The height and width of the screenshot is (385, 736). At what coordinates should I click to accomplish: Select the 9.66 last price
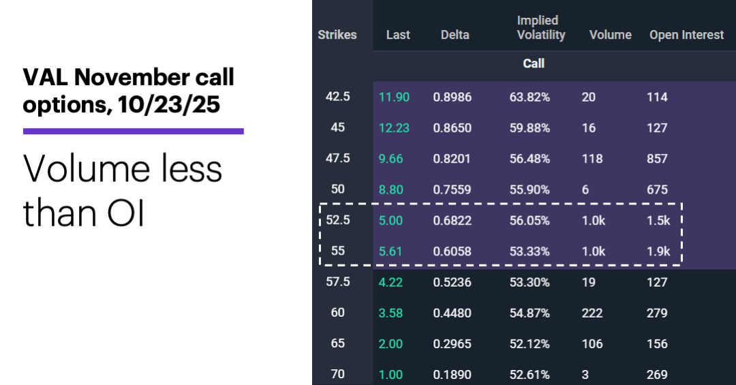pyautogui.click(x=393, y=159)
